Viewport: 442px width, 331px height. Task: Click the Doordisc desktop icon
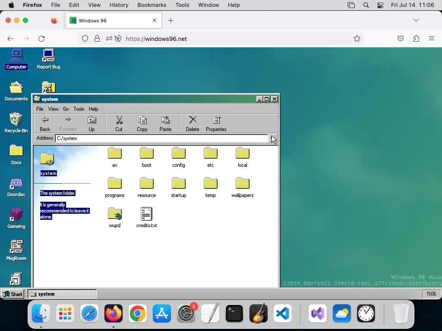click(16, 187)
